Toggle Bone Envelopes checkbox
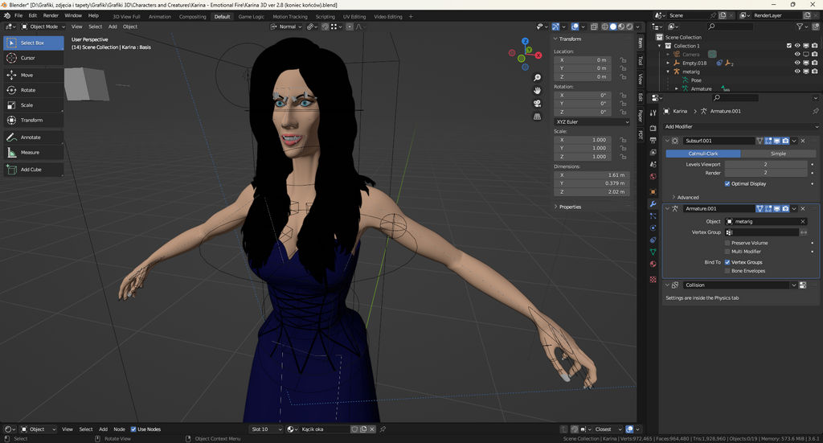The image size is (823, 443). [728, 271]
